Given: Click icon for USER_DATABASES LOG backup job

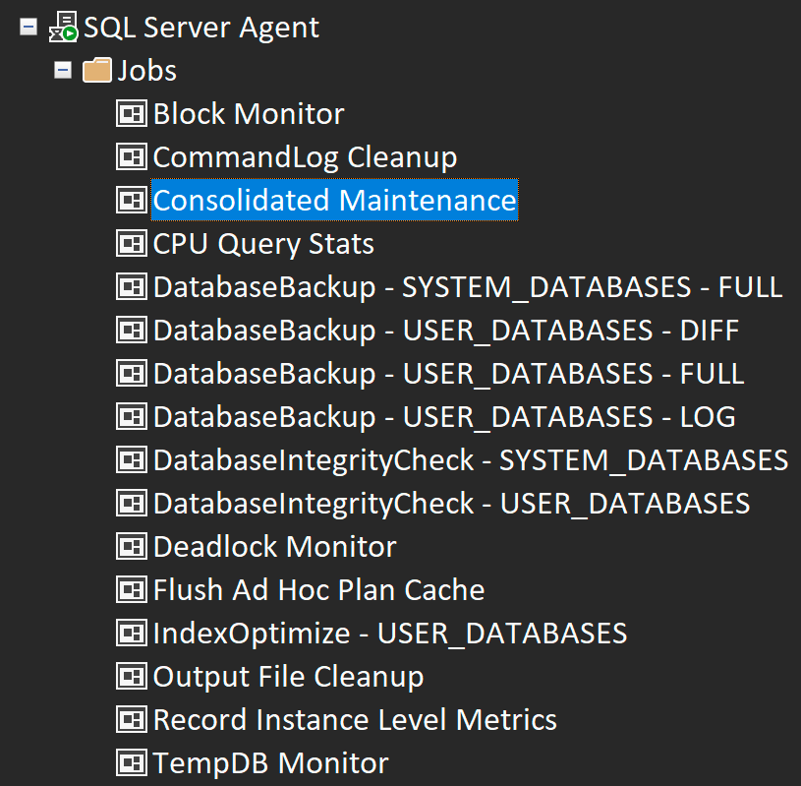Looking at the screenshot, I should pos(132,416).
